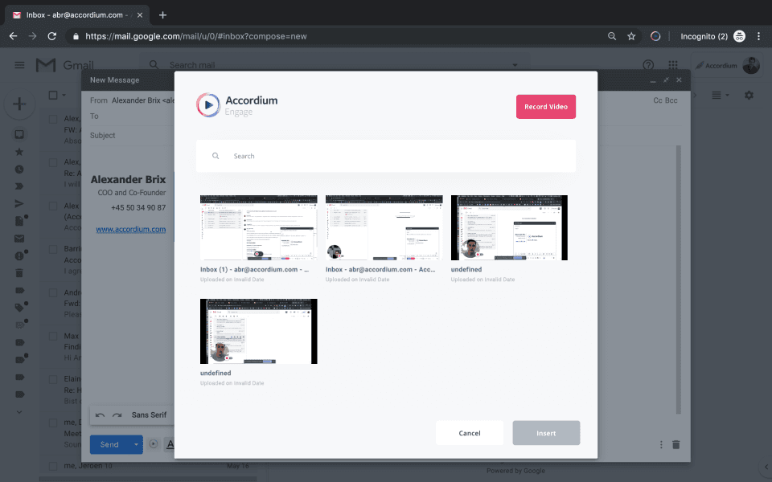Open the browser zoom magnifier icon
This screenshot has height=482, width=772.
611,36
